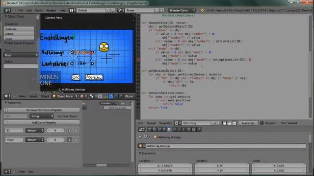This screenshot has width=314, height=176.
Task: Open the text datablock browse icon before Options.py
Action: (x=178, y=123)
